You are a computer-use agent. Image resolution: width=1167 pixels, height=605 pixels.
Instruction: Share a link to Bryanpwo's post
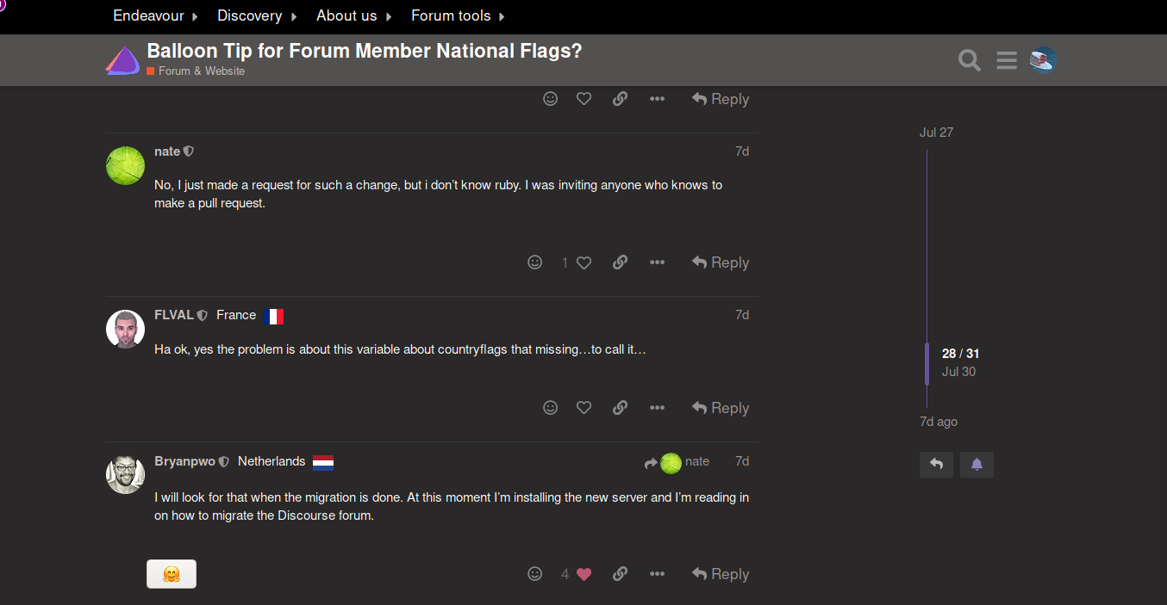tap(620, 573)
